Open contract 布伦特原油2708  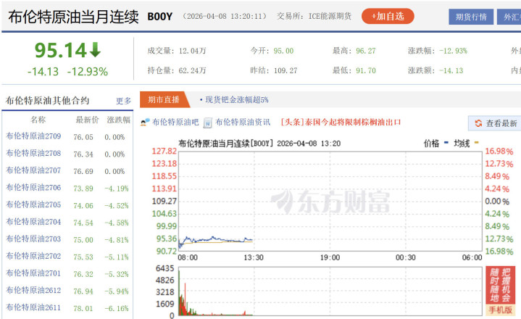33,153
